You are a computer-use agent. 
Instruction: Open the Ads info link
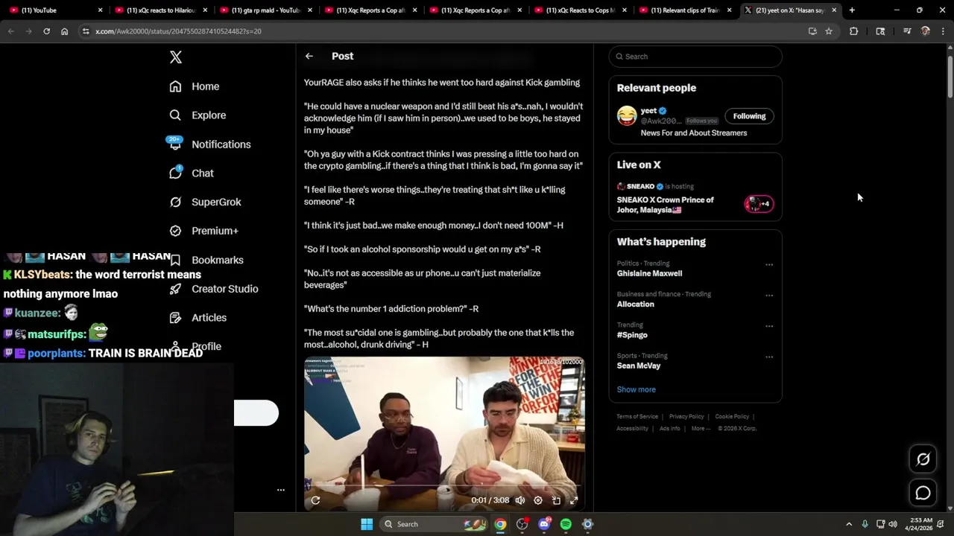point(669,428)
